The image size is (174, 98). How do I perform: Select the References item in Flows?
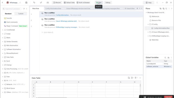[155, 16]
